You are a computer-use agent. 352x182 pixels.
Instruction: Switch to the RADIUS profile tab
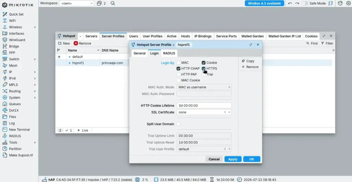tap(169, 53)
